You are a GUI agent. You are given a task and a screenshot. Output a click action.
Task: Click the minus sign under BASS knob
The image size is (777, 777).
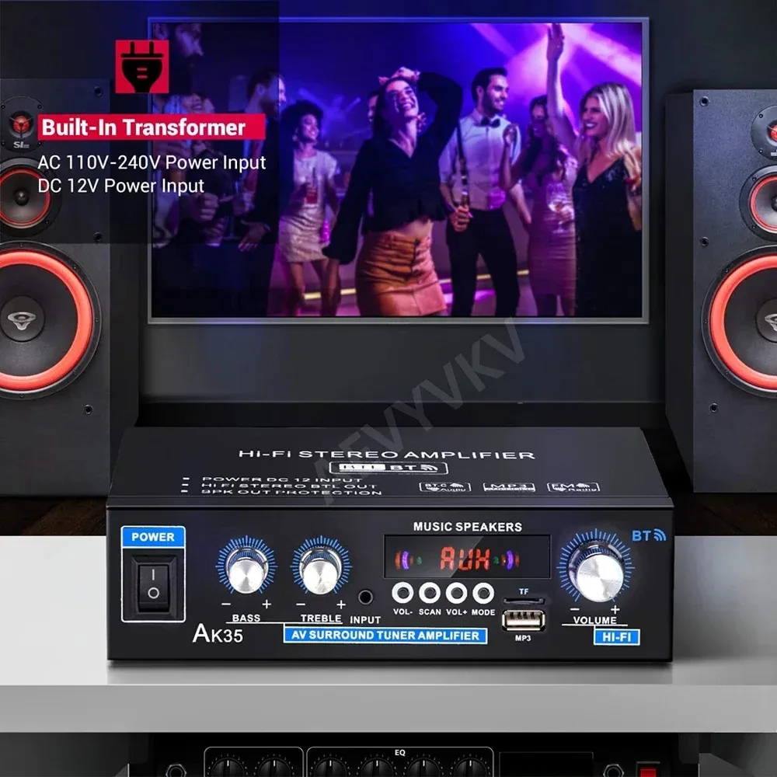click(226, 605)
